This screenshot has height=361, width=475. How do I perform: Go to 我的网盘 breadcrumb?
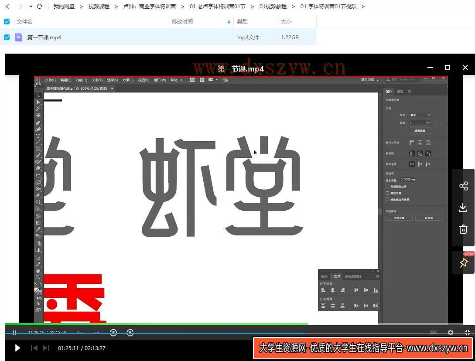[64, 7]
